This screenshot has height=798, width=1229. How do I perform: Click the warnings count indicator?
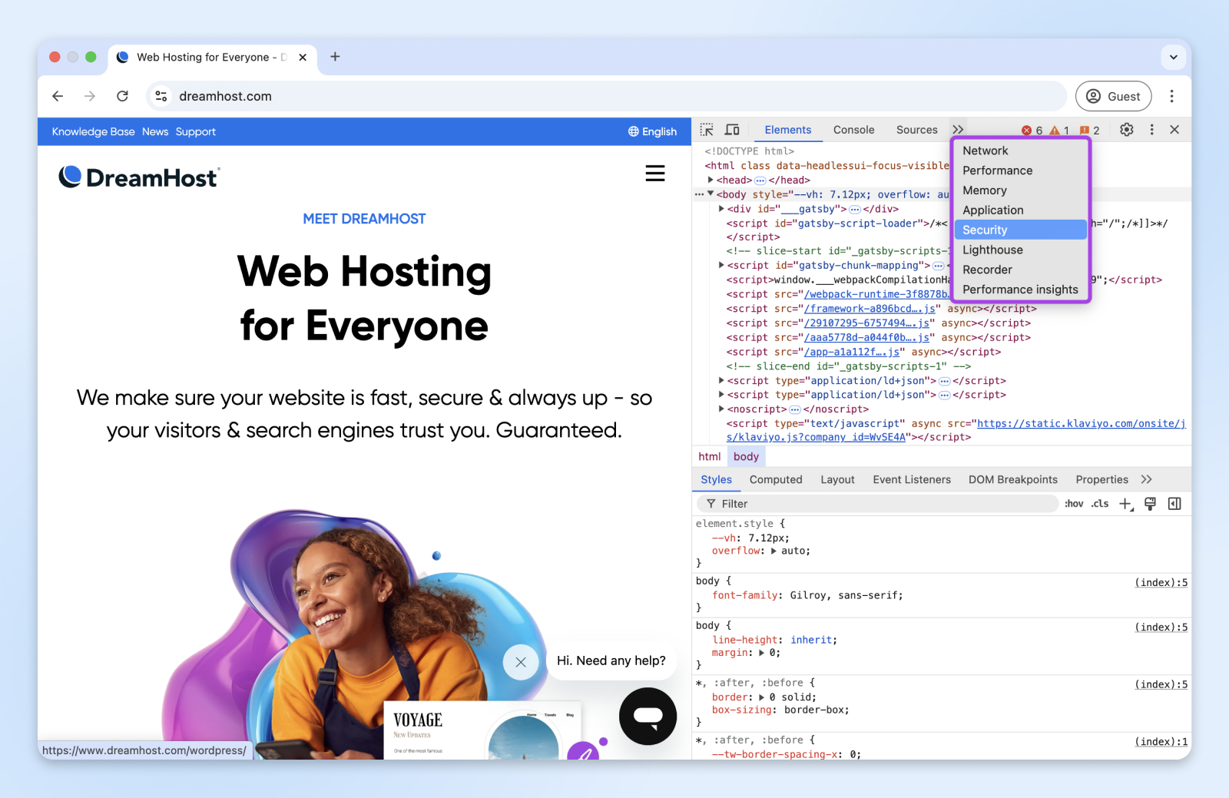pos(1059,130)
